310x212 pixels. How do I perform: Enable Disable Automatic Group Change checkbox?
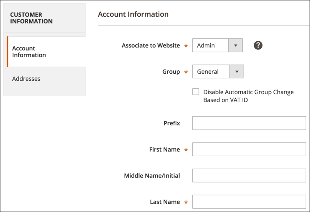pos(196,92)
